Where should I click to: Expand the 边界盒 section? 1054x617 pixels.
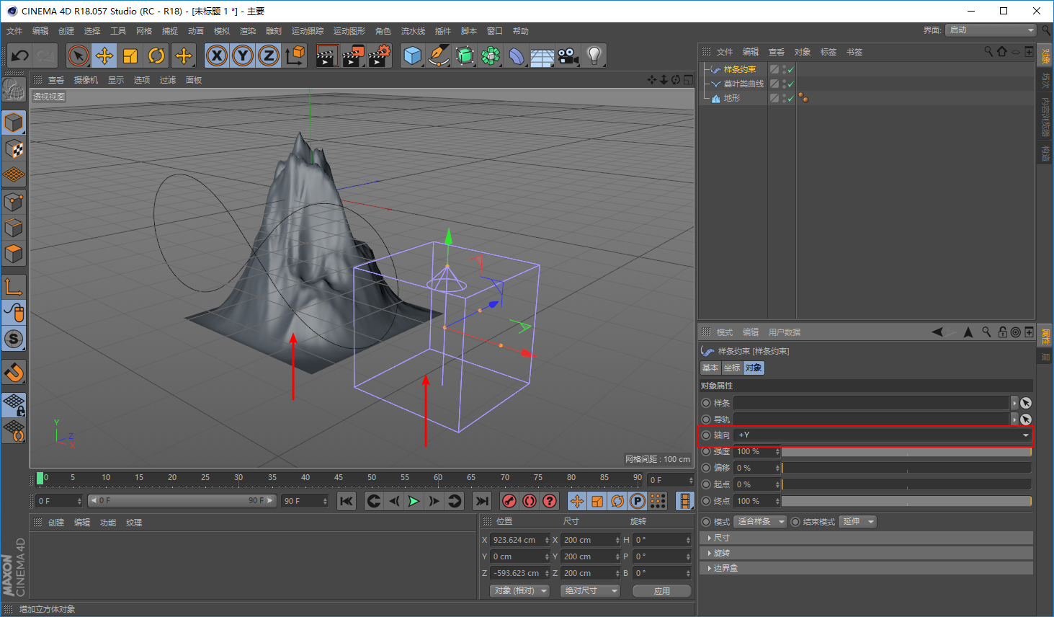[866, 568]
